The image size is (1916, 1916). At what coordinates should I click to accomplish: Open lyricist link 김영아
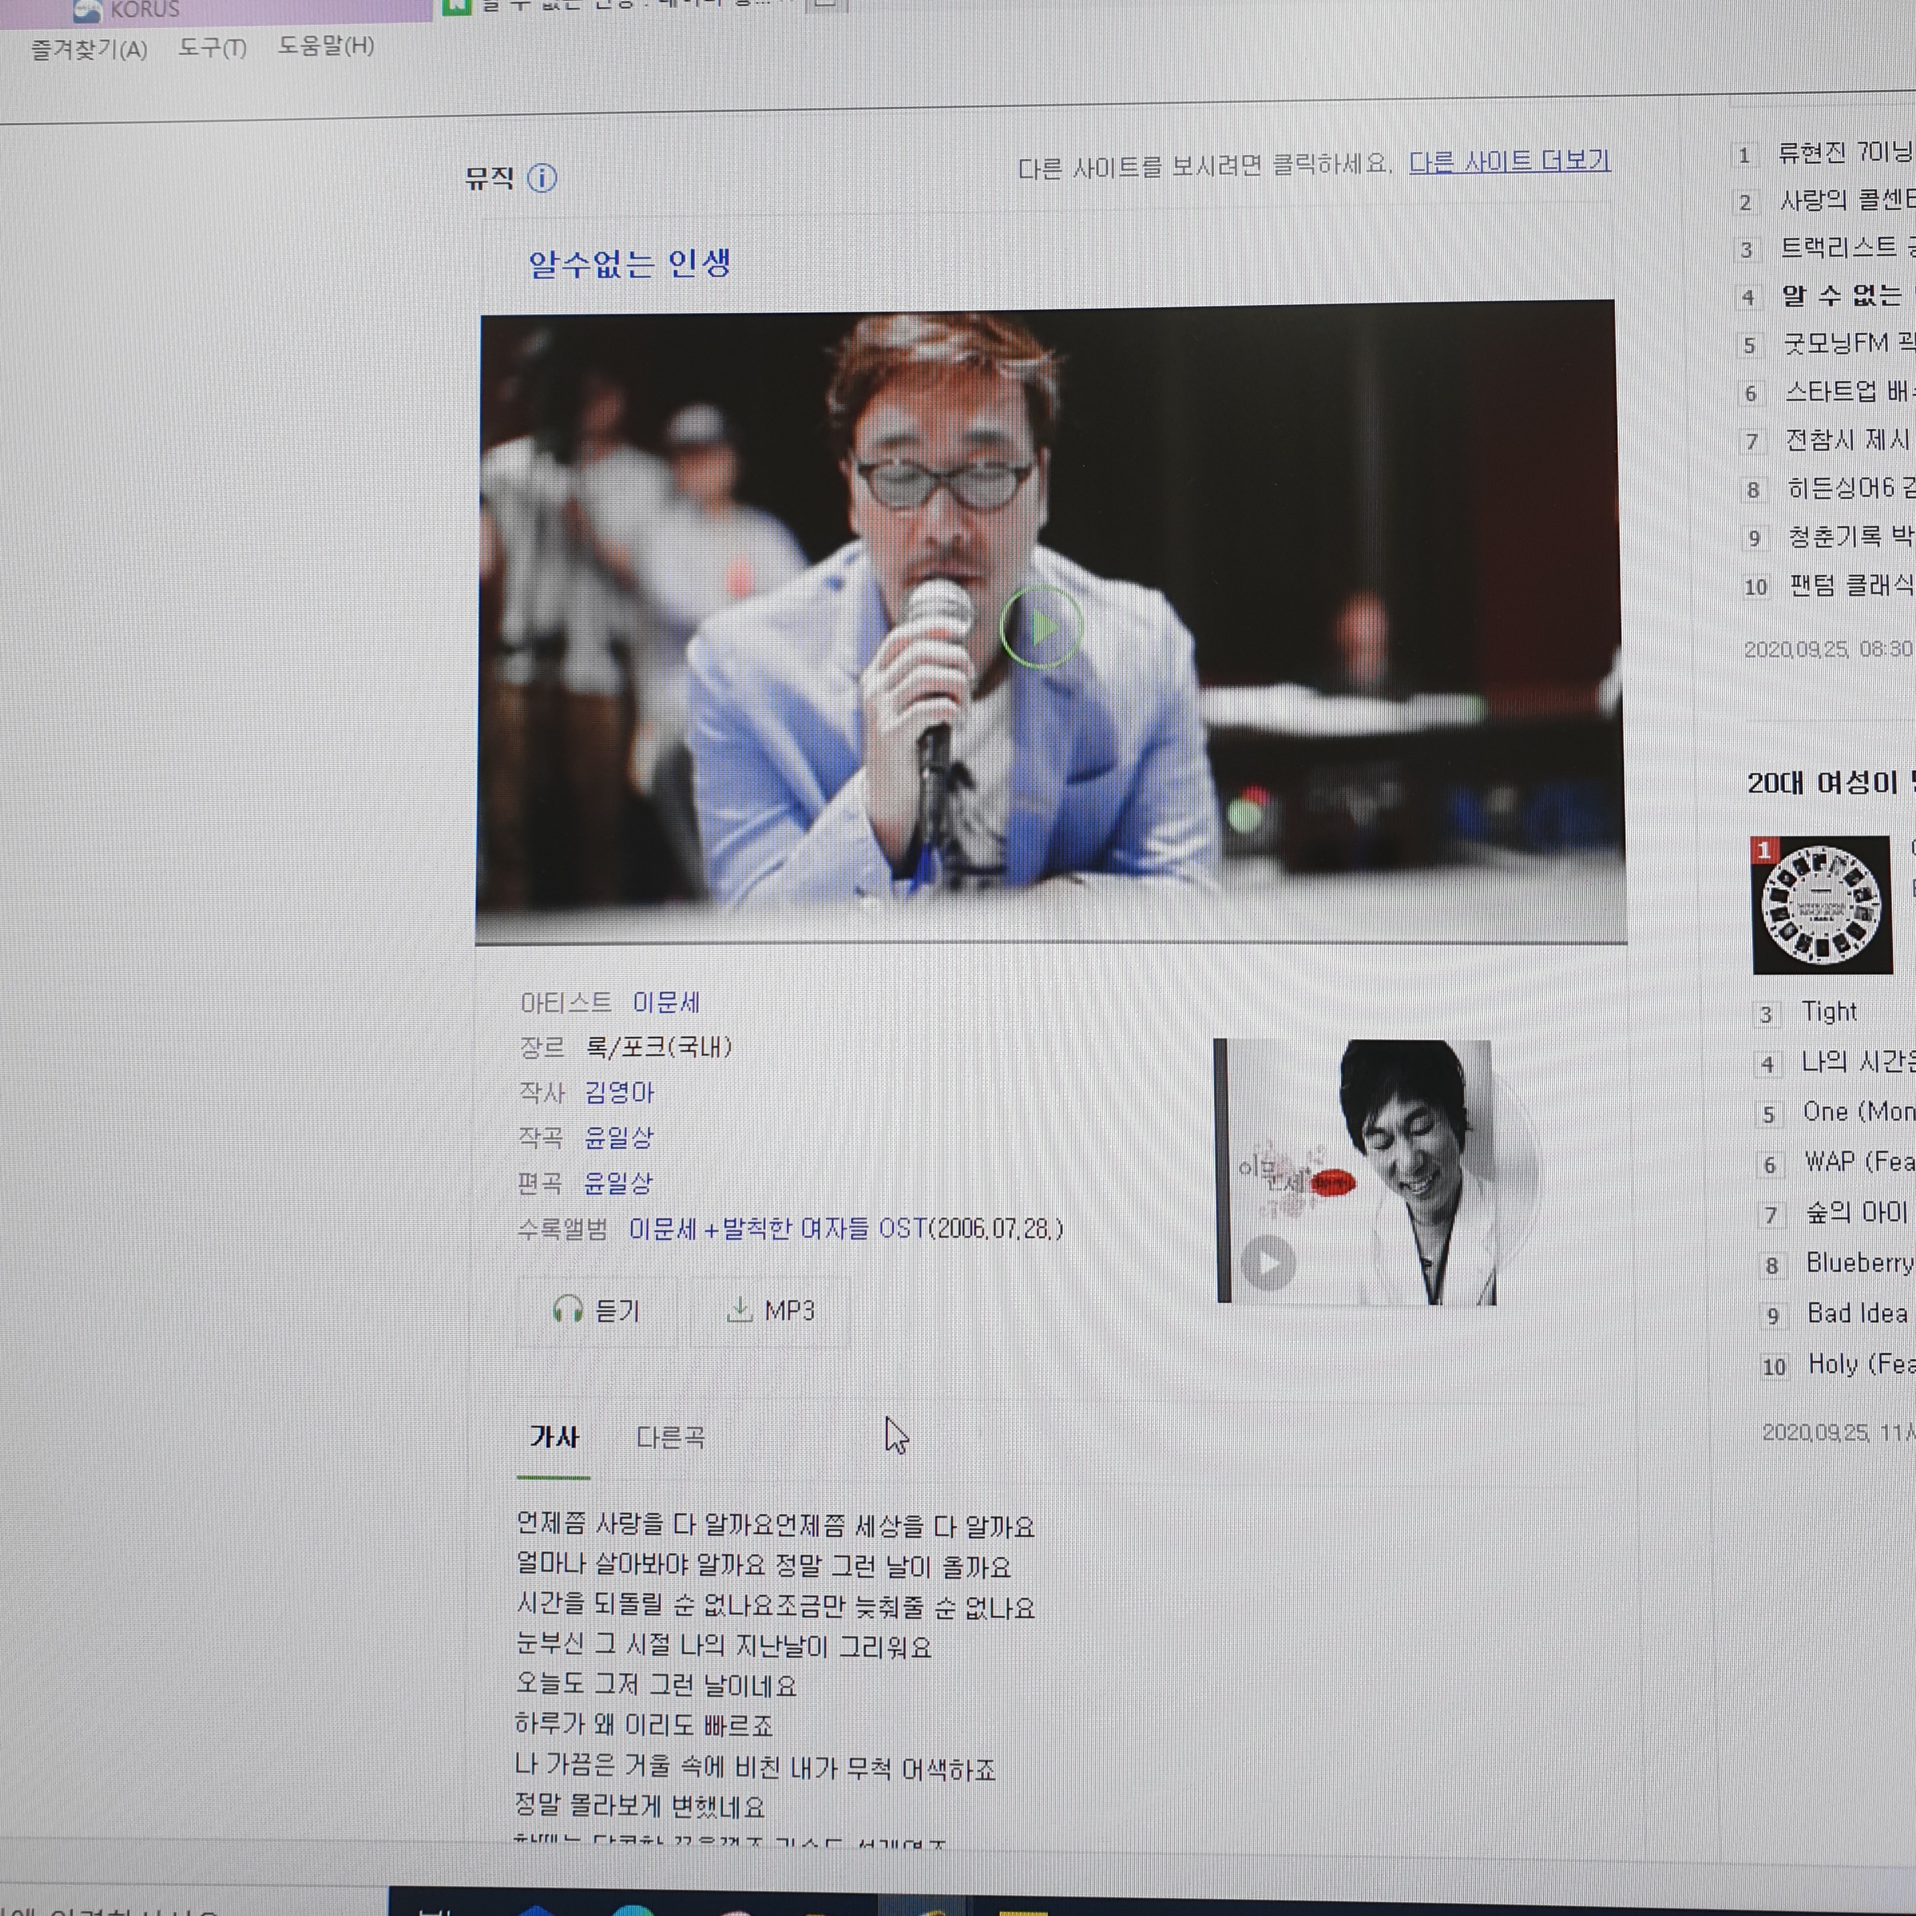tap(619, 1092)
